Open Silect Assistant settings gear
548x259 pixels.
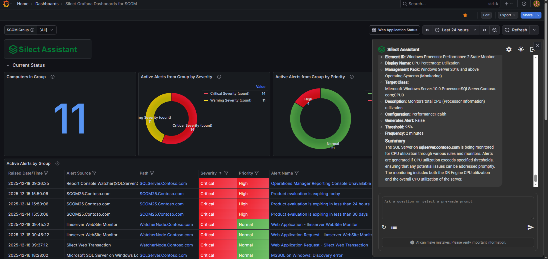click(x=509, y=49)
